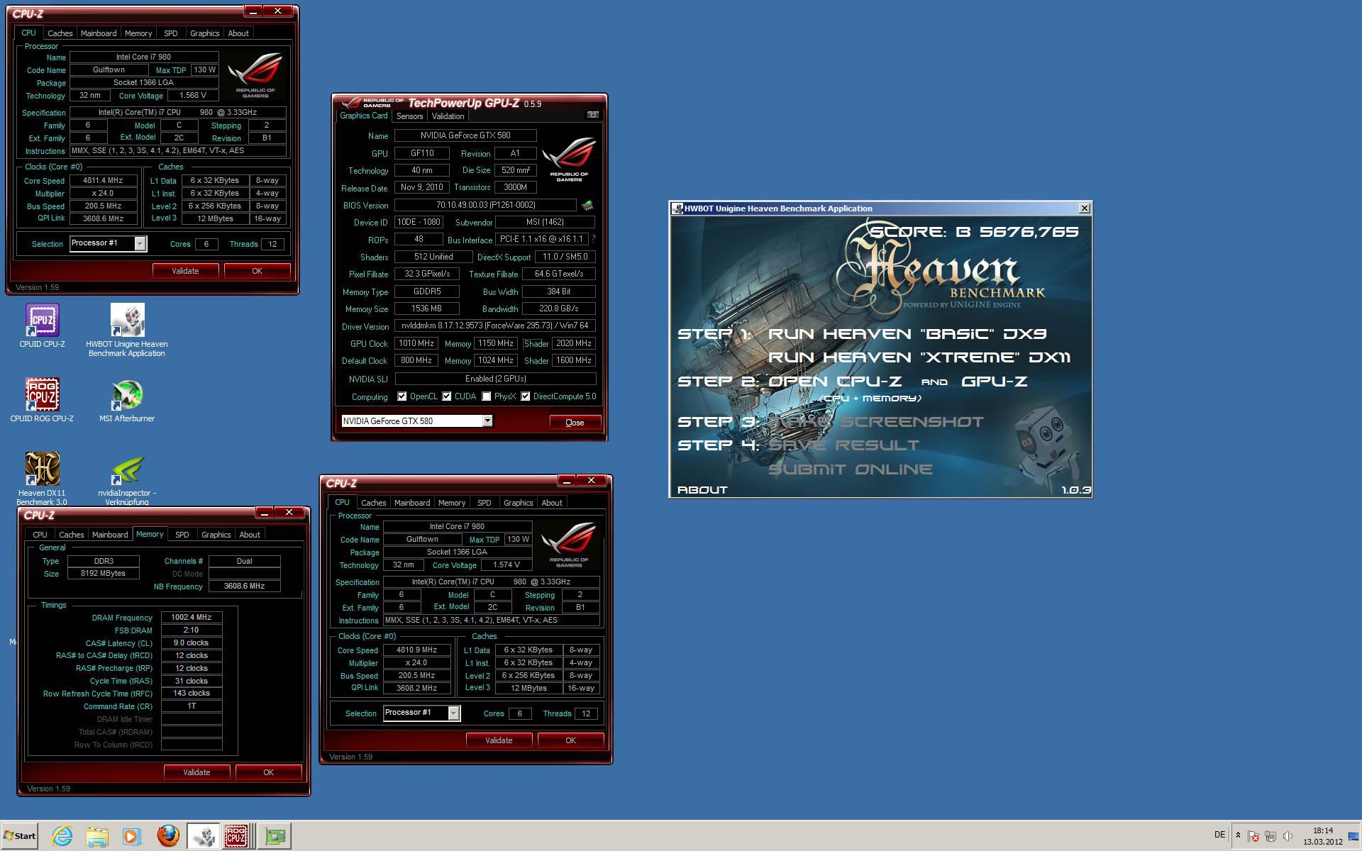Click the Start button
Screen dimensions: 1362x851
pos(20,836)
